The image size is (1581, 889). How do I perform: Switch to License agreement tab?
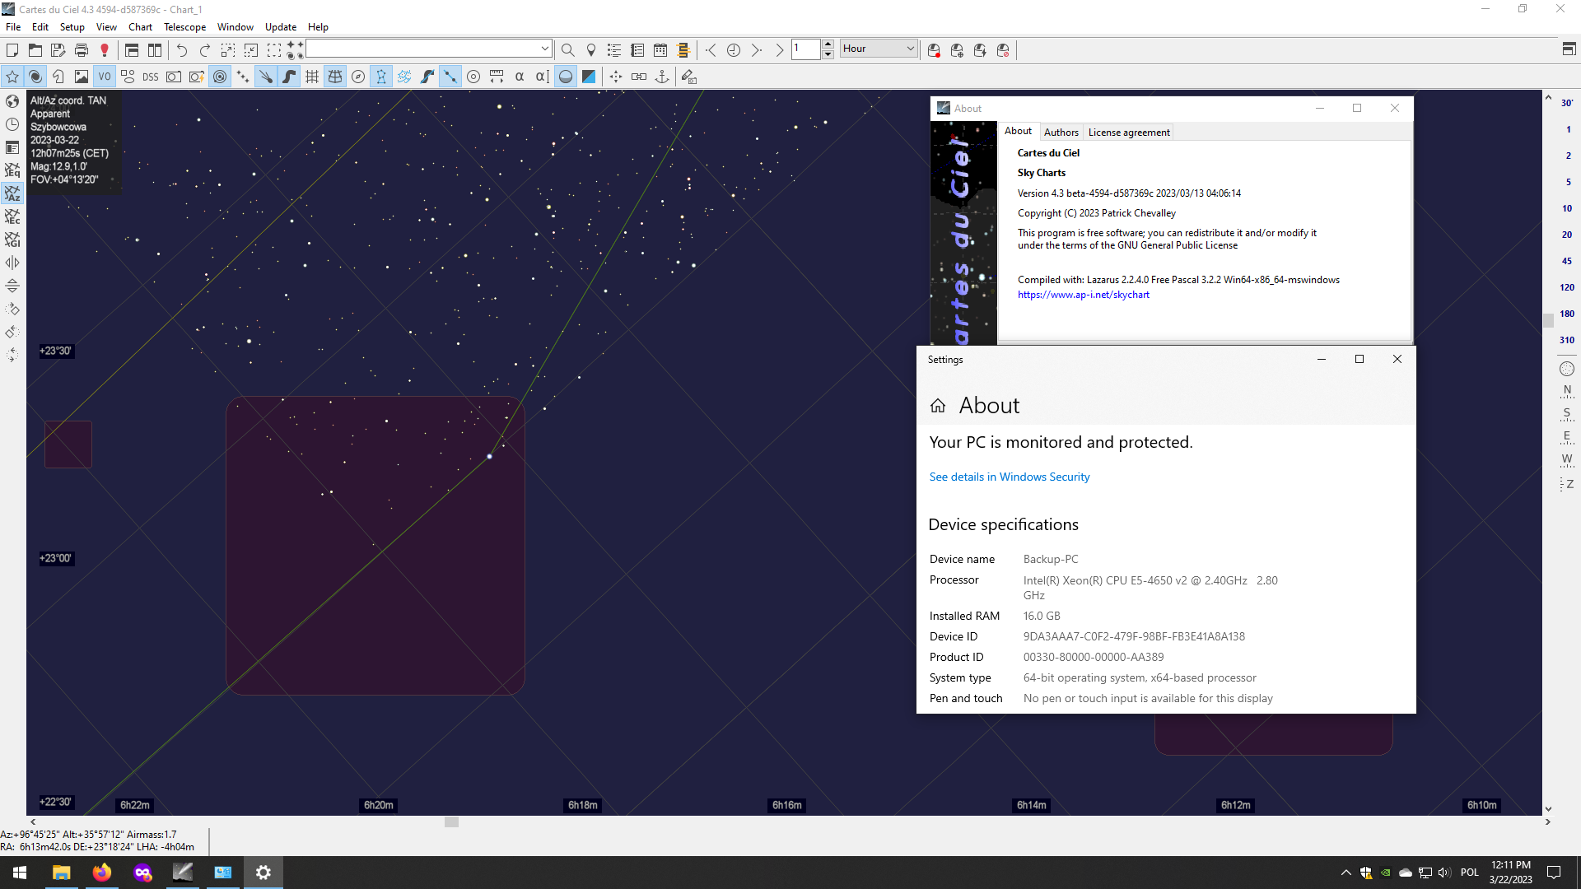point(1129,133)
